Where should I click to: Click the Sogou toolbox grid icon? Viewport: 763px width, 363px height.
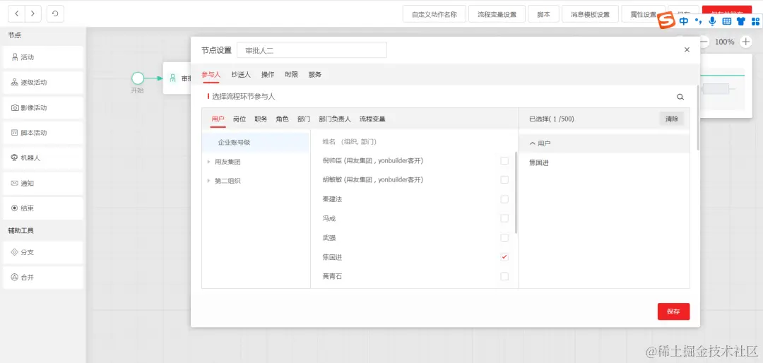(x=755, y=21)
